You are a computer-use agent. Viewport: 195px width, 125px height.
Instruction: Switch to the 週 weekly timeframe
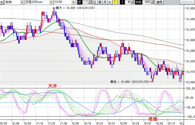point(99,2)
